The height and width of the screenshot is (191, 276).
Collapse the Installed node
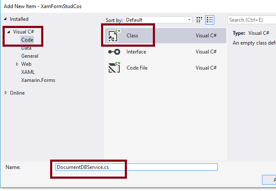[5, 19]
